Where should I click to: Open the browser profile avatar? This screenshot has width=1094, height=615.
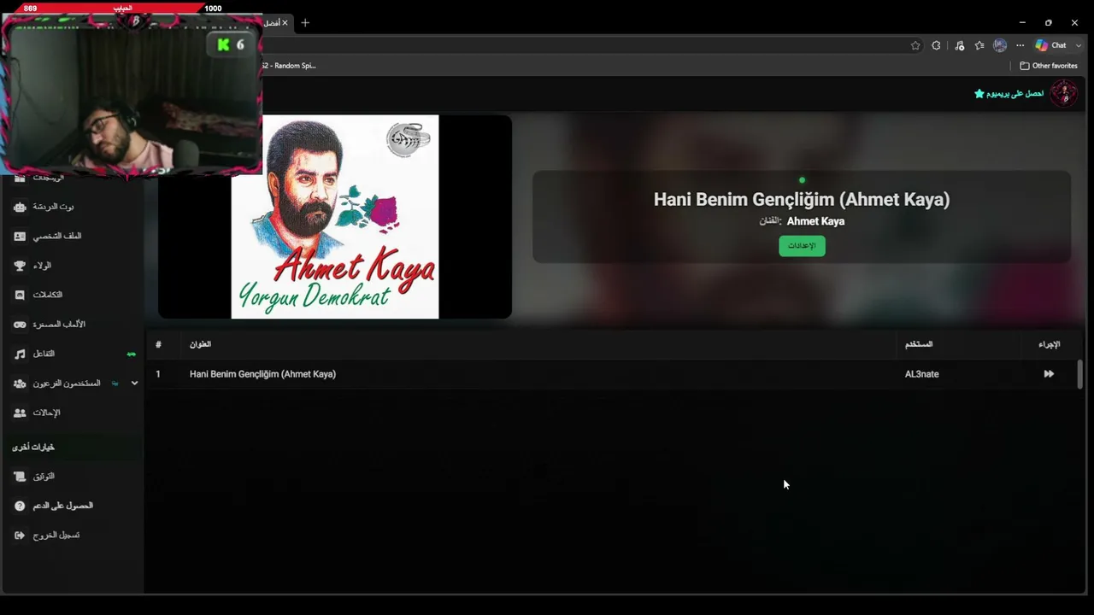point(1000,45)
